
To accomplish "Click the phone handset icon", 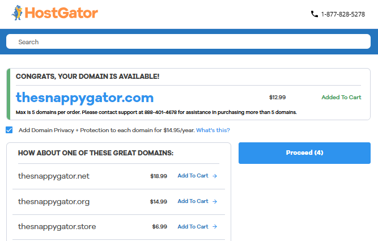I will coord(315,14).
